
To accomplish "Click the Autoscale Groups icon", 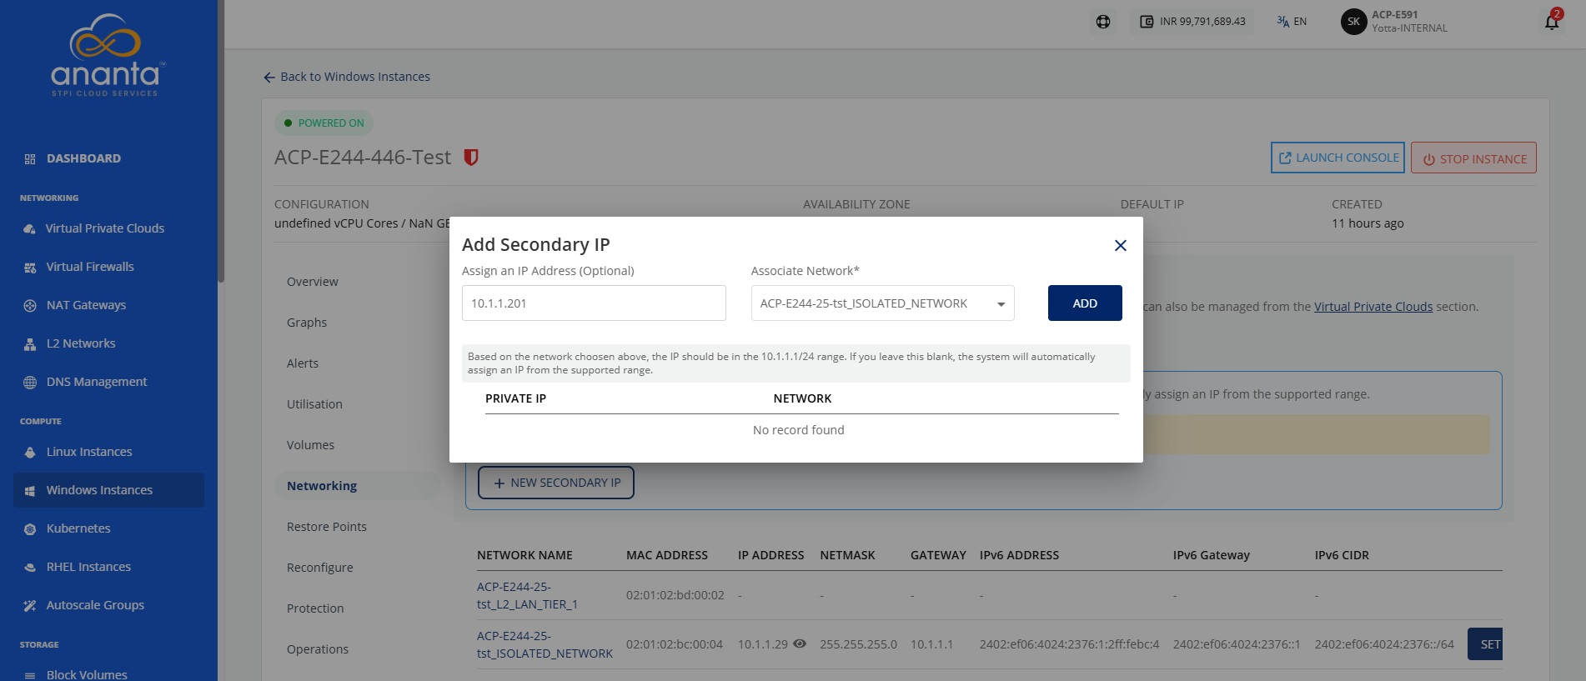I will click(x=30, y=605).
